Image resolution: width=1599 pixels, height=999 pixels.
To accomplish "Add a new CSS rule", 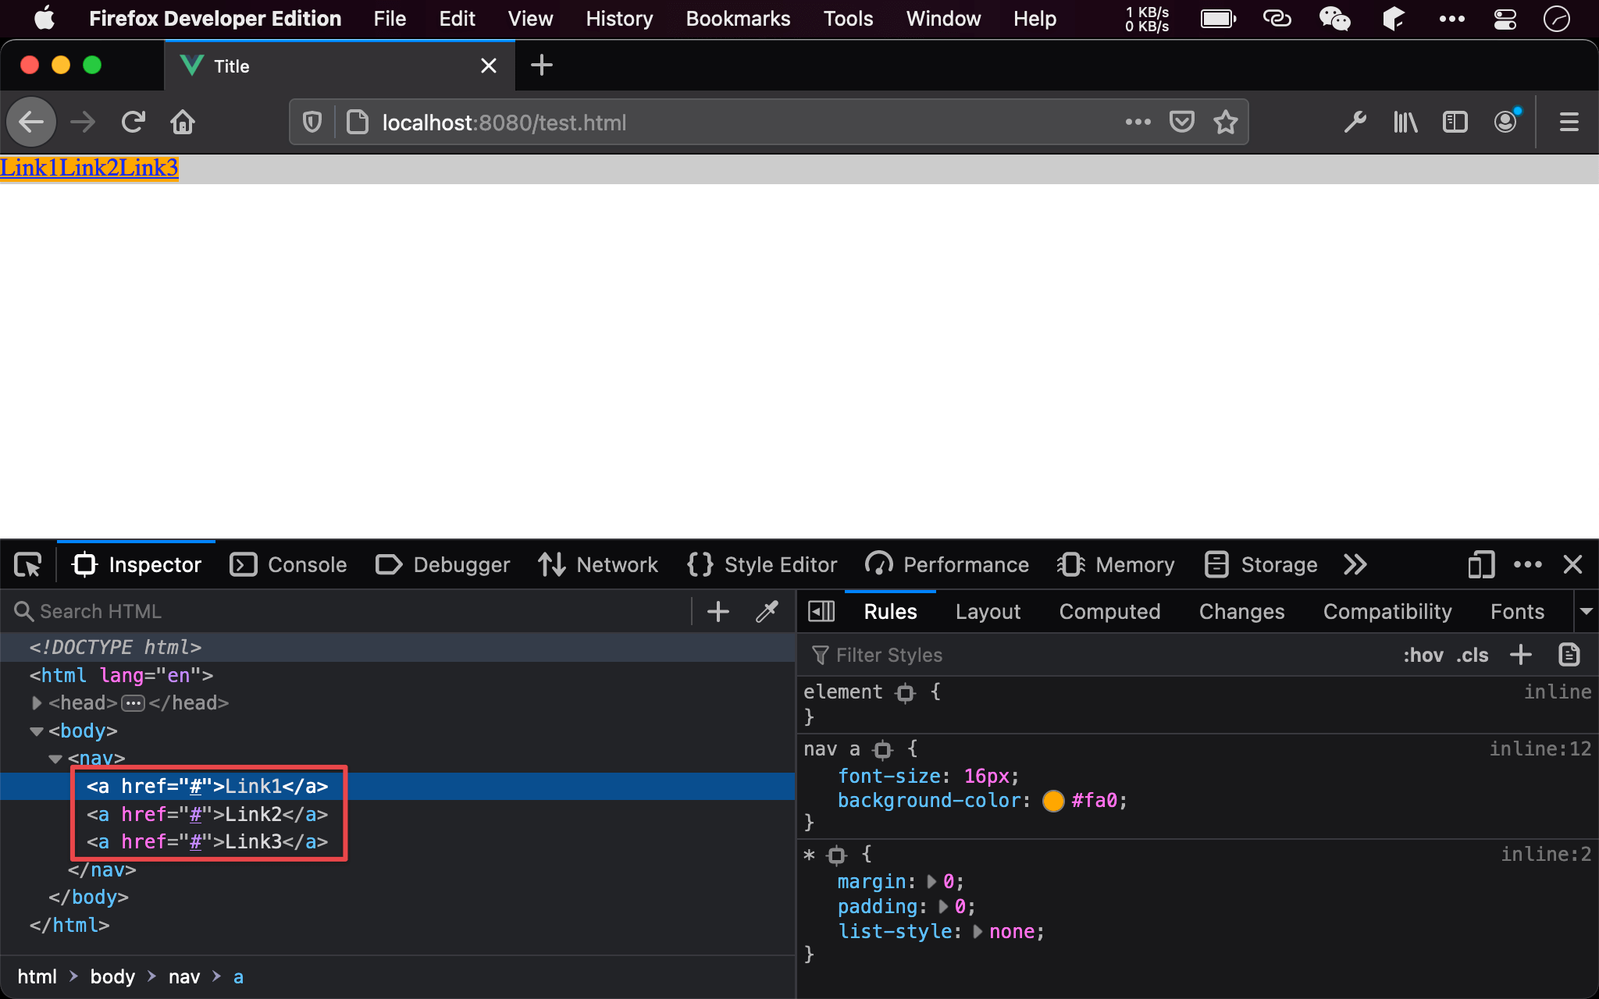I will 1520,655.
